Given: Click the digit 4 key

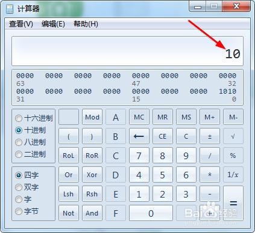Looking at the screenshot, I should 139,175.
